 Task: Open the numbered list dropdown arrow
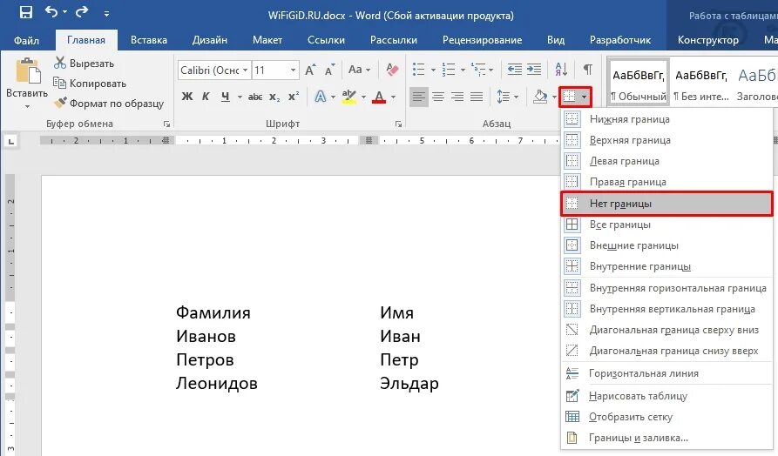point(463,70)
